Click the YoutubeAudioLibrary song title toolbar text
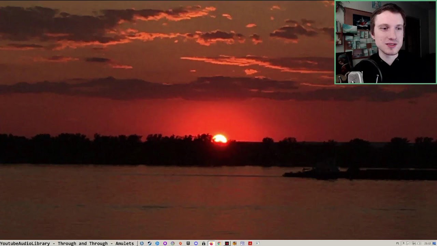The image size is (437, 246). pyautogui.click(x=67, y=244)
